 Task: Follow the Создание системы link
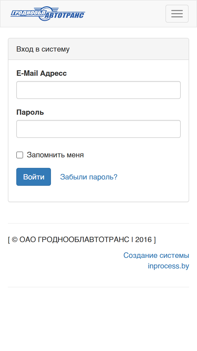pos(156,255)
